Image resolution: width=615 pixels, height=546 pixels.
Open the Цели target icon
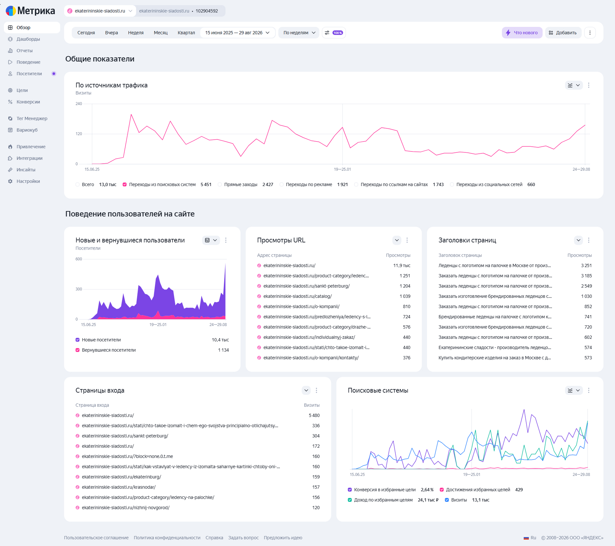[10, 90]
